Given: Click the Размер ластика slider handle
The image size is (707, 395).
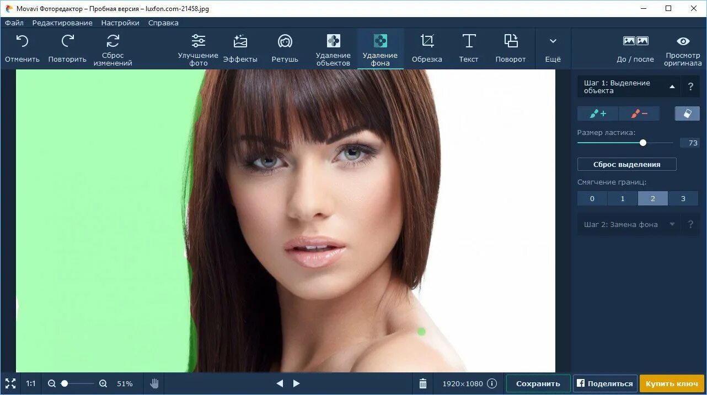Looking at the screenshot, I should click(643, 143).
